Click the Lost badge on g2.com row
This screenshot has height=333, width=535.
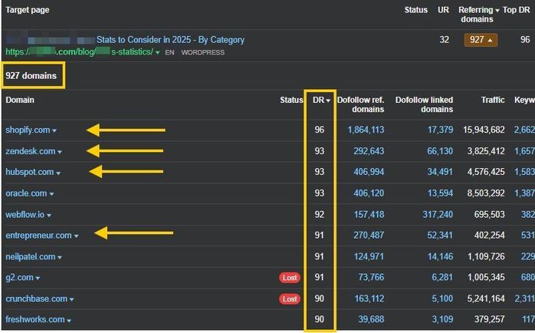point(290,278)
